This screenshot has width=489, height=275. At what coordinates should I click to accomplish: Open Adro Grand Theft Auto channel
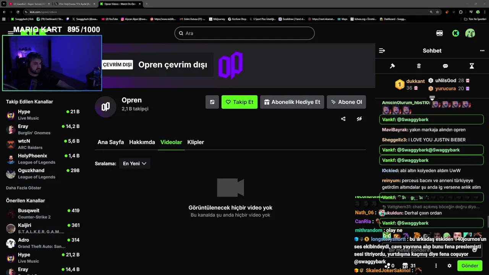click(x=43, y=243)
